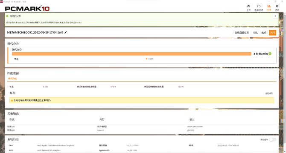Image resolution: width=286 pixels, height=153 pixels.
Task: Click the 6 295 performance score in data row
Action: 45,87
